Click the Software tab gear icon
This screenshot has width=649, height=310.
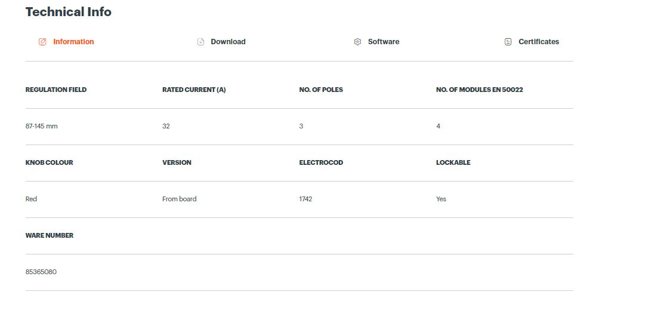[358, 42]
